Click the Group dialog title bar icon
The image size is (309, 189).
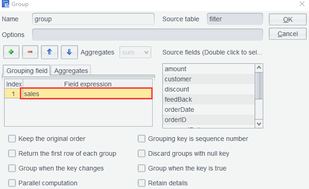coord(6,4)
